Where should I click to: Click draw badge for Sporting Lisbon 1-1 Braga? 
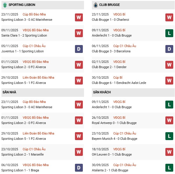point(79,168)
